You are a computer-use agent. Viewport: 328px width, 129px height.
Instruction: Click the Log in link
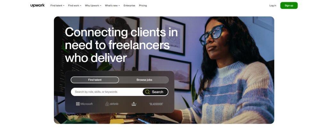[273, 6]
